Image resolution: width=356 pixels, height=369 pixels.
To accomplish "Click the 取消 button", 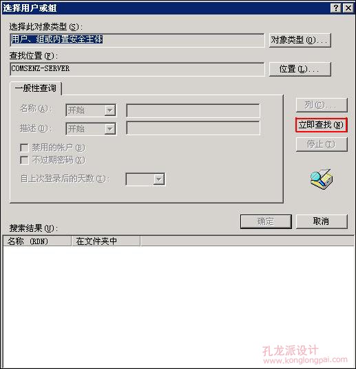I will pos(322,221).
